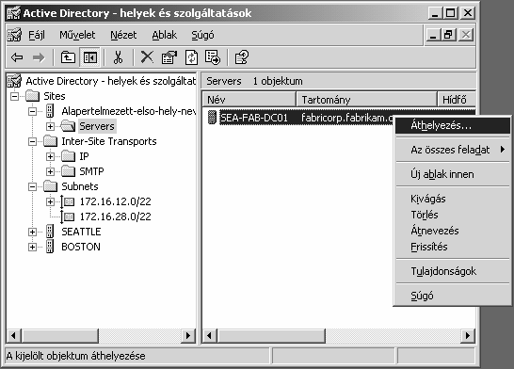Choose Frissítés in context menu
This screenshot has height=369, width=514.
pos(453,247)
